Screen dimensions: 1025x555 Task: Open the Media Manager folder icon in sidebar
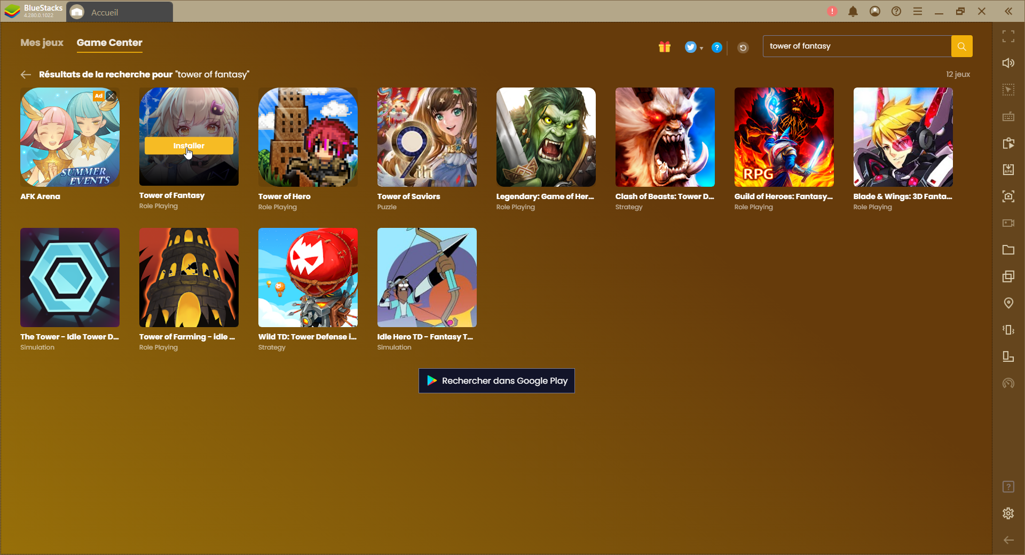pos(1008,250)
